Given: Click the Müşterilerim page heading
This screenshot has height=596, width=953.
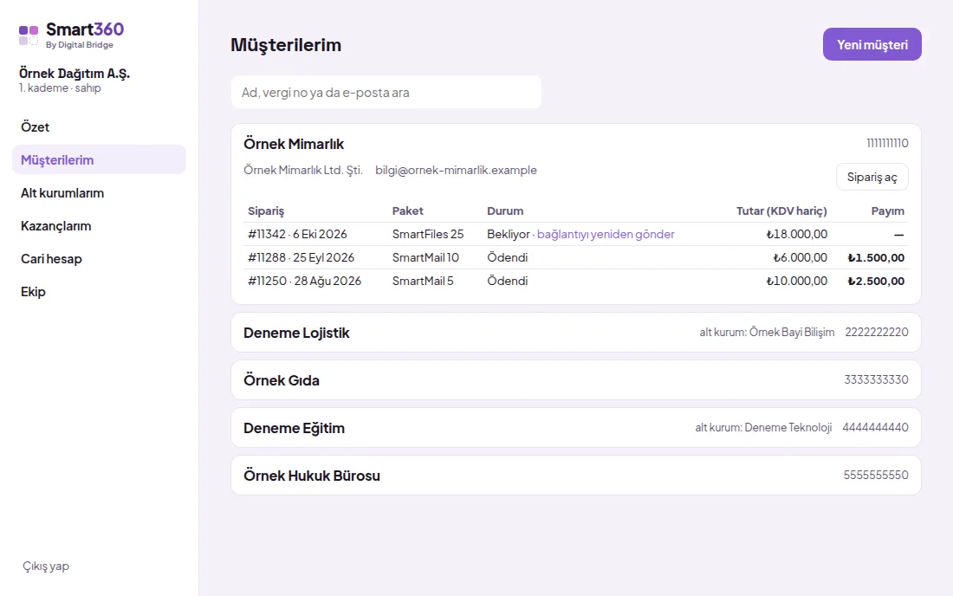Looking at the screenshot, I should 286,45.
